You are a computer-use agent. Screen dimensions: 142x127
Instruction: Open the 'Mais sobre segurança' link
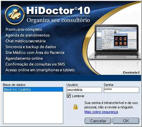tap(101, 112)
